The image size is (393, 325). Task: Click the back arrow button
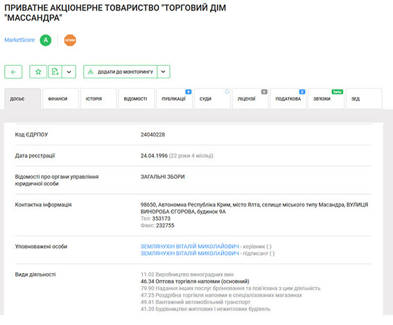click(x=13, y=72)
